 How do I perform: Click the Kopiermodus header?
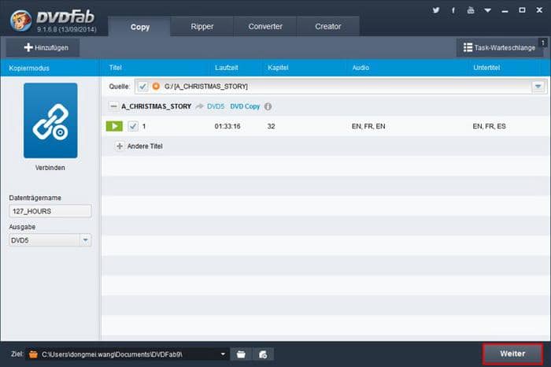tap(29, 68)
